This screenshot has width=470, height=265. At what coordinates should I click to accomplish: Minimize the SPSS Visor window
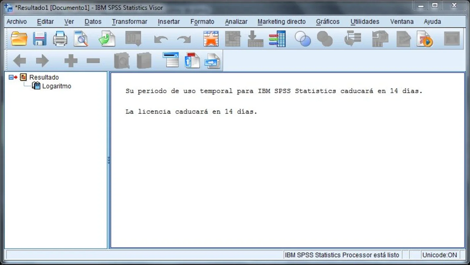(x=421, y=6)
